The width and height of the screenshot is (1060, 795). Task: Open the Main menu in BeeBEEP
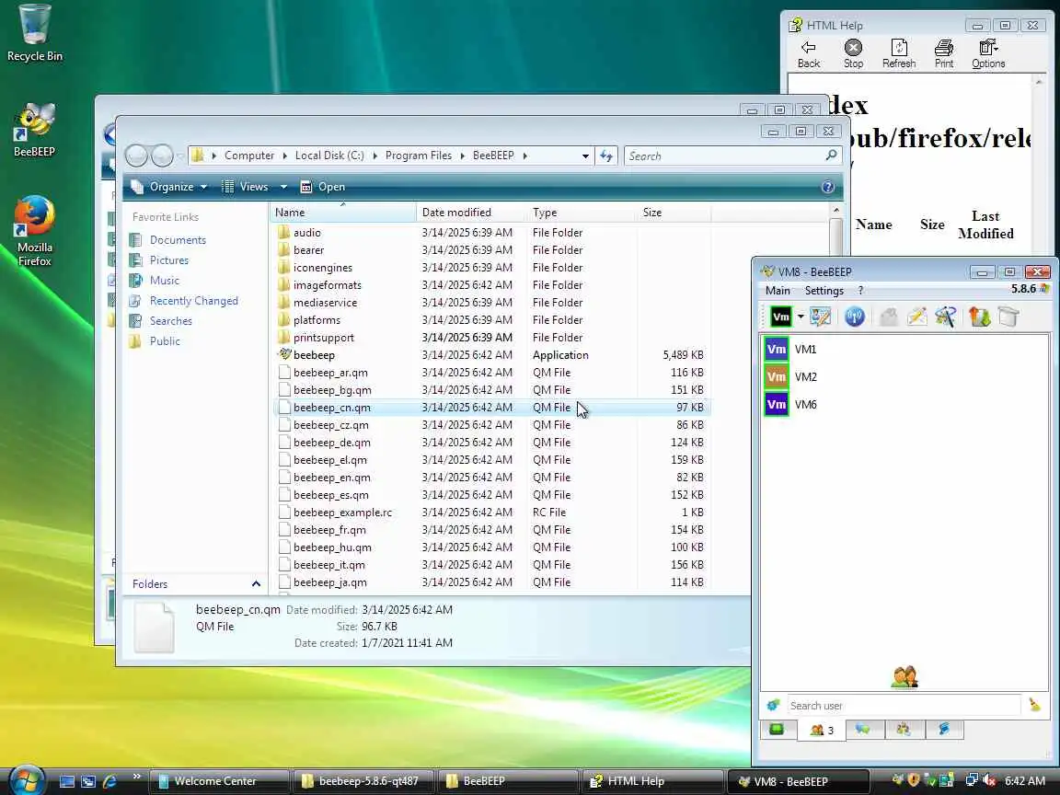click(x=778, y=290)
